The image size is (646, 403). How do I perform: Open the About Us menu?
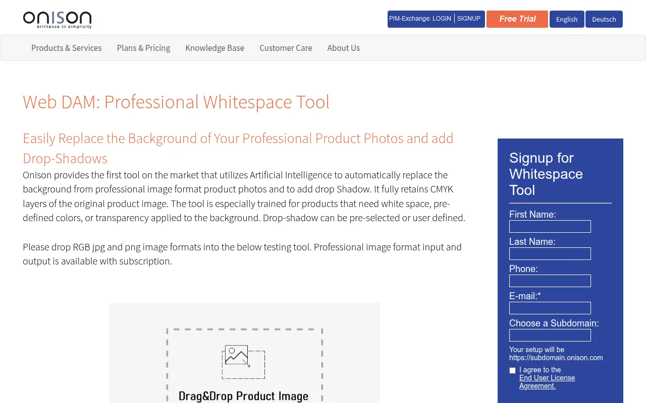point(344,48)
